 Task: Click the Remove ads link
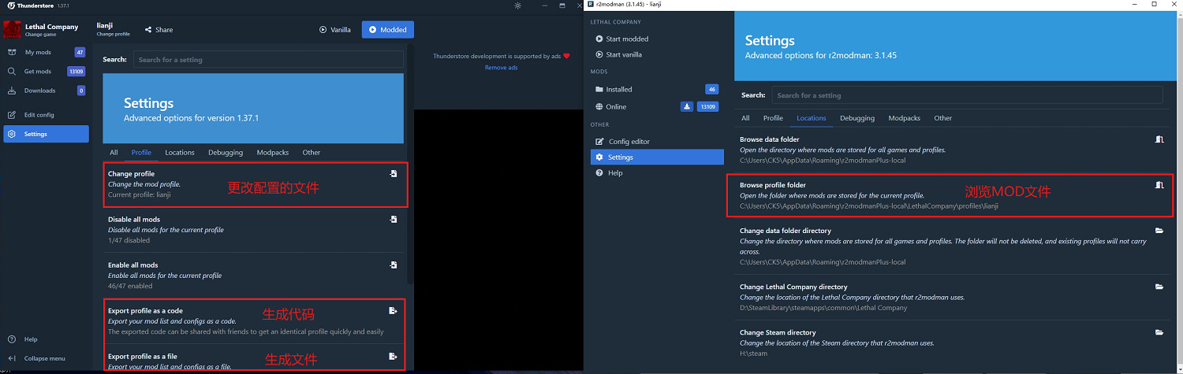[501, 68]
